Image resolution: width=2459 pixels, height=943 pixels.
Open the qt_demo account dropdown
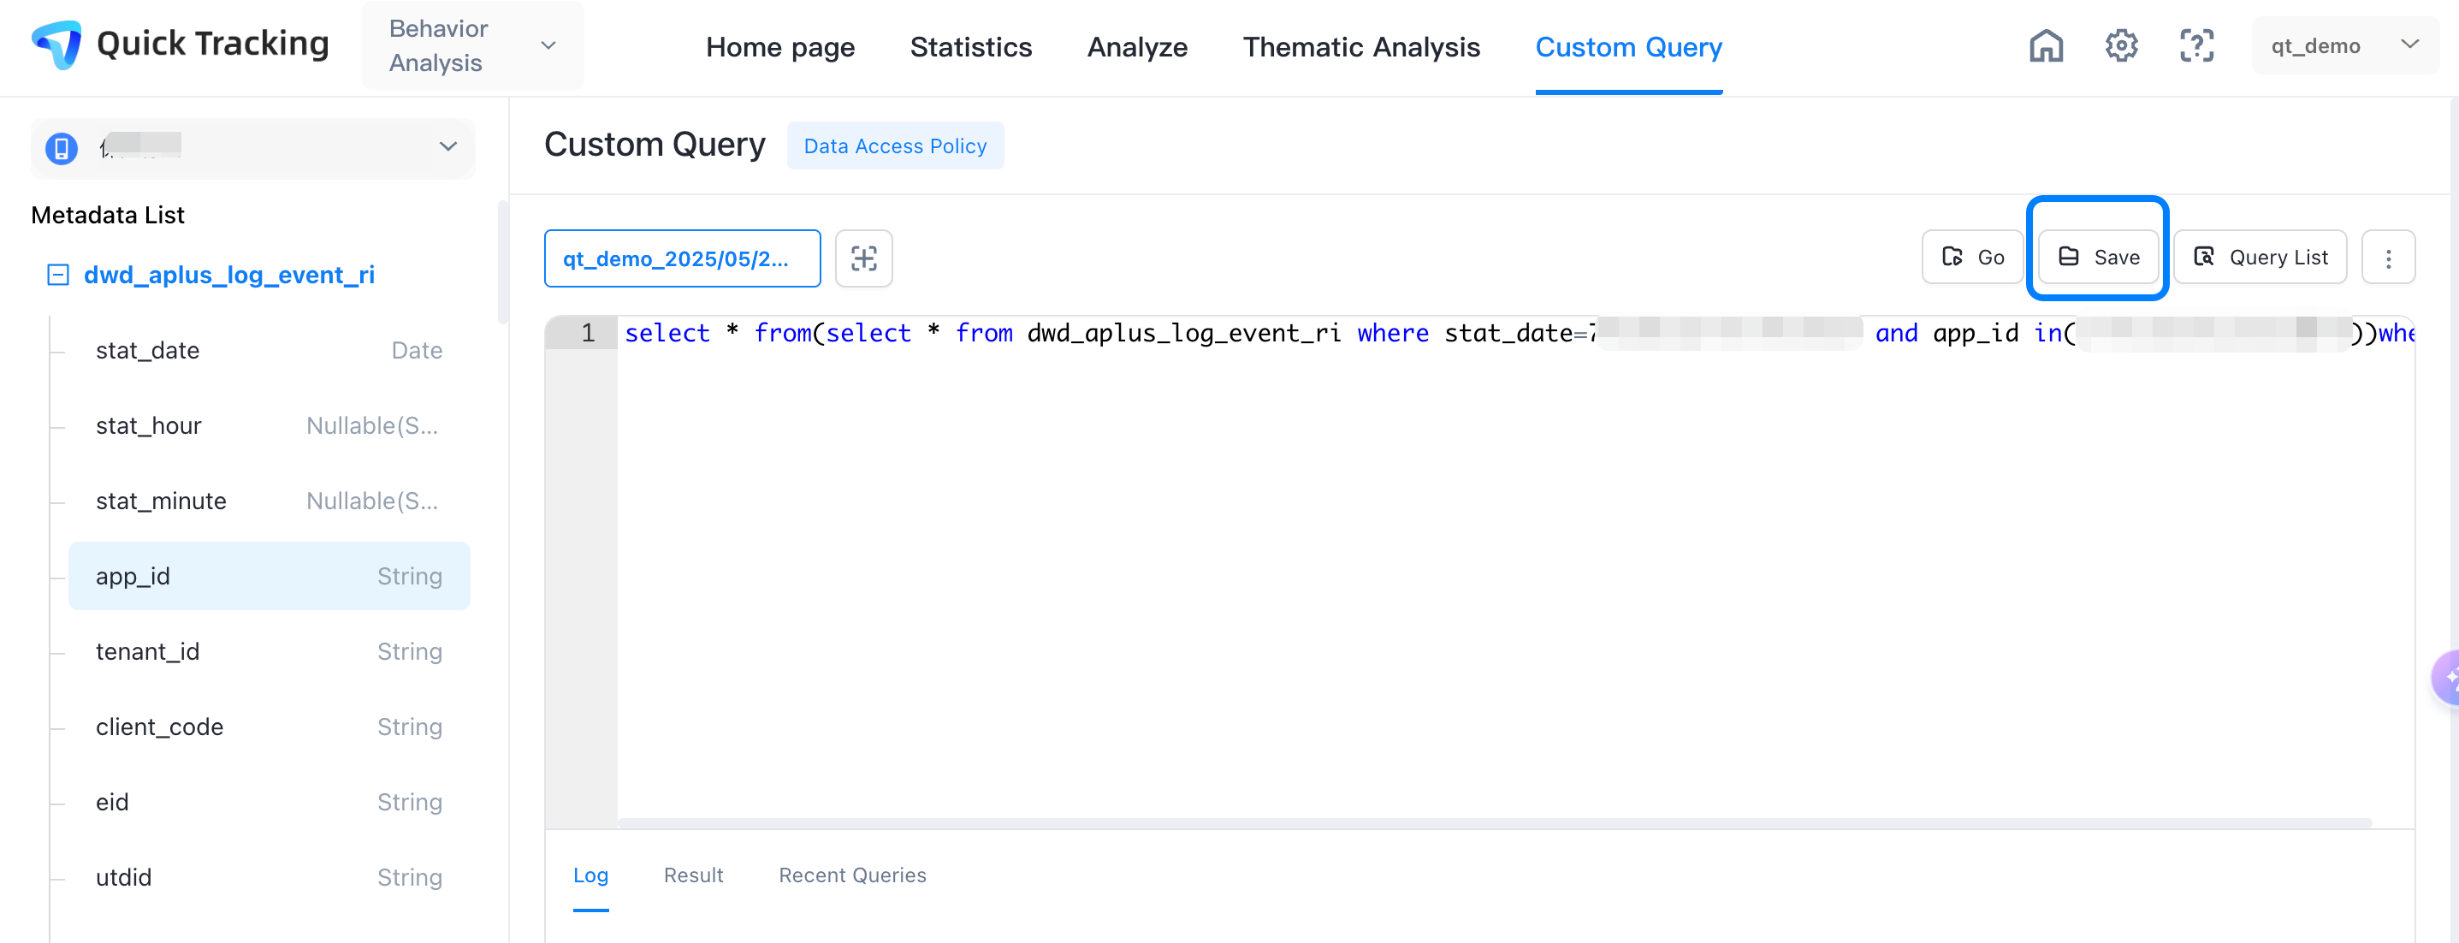coord(2343,46)
